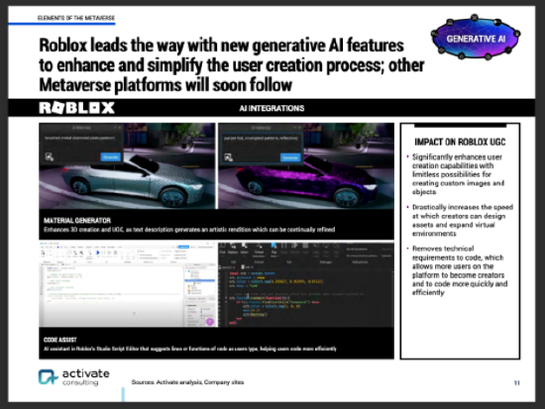Click bullet "Drastically increases the speed"

[x=463, y=220]
